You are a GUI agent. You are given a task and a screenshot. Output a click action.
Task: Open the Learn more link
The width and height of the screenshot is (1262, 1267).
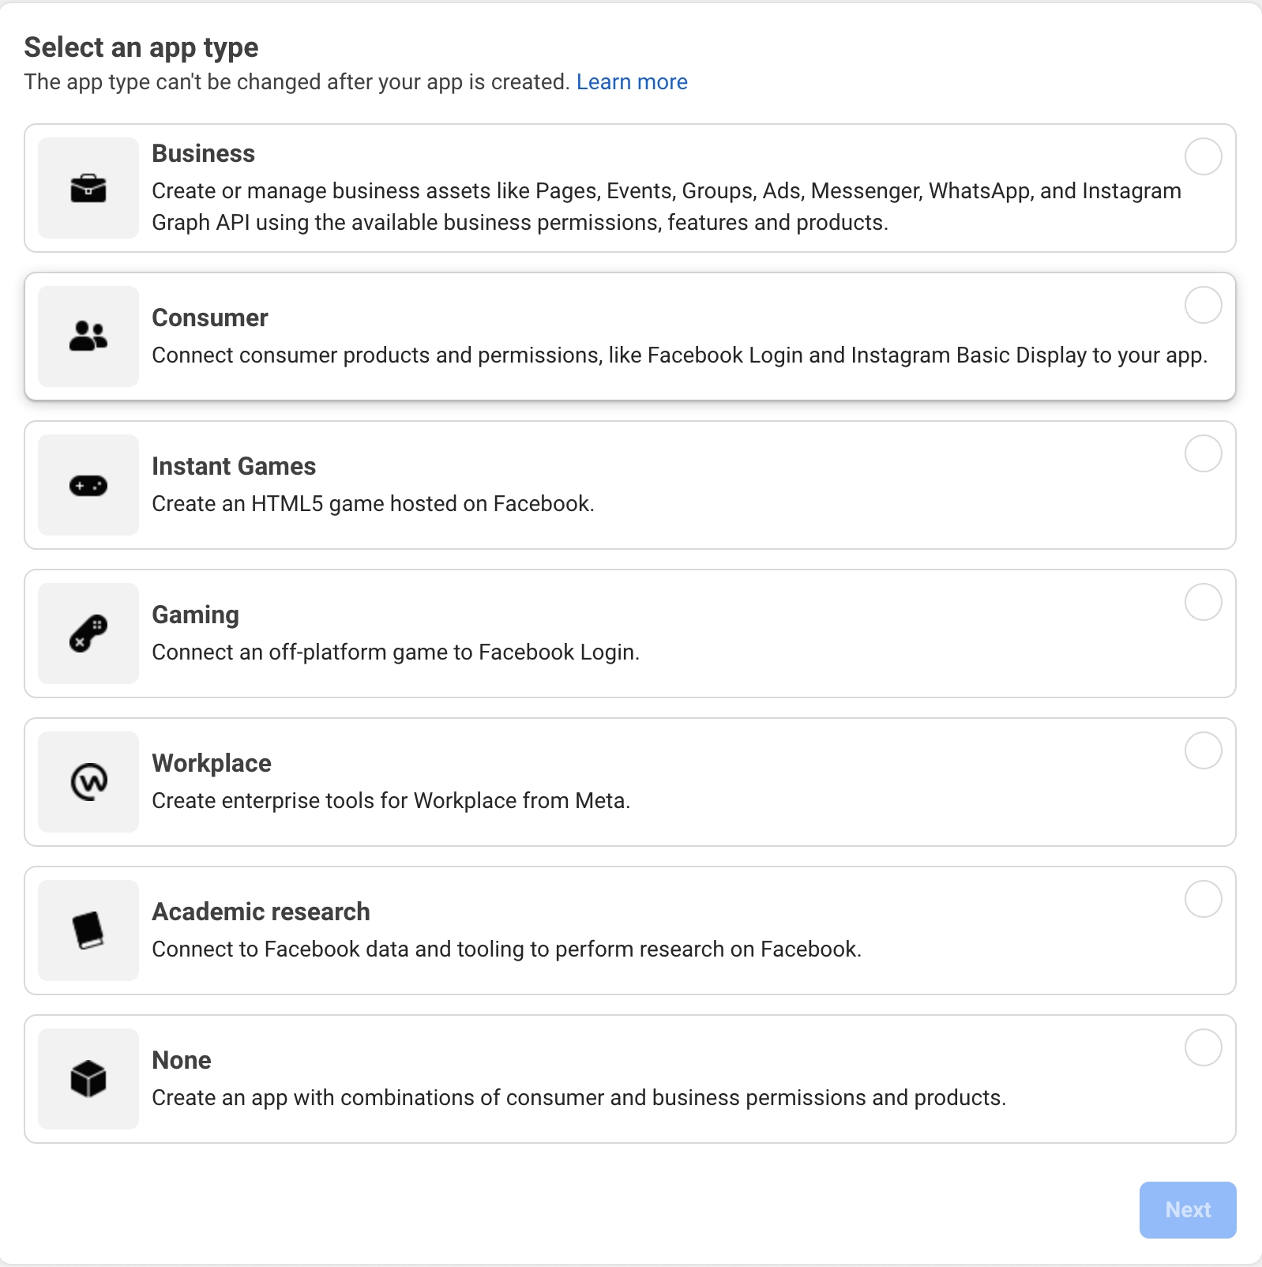coord(632,82)
